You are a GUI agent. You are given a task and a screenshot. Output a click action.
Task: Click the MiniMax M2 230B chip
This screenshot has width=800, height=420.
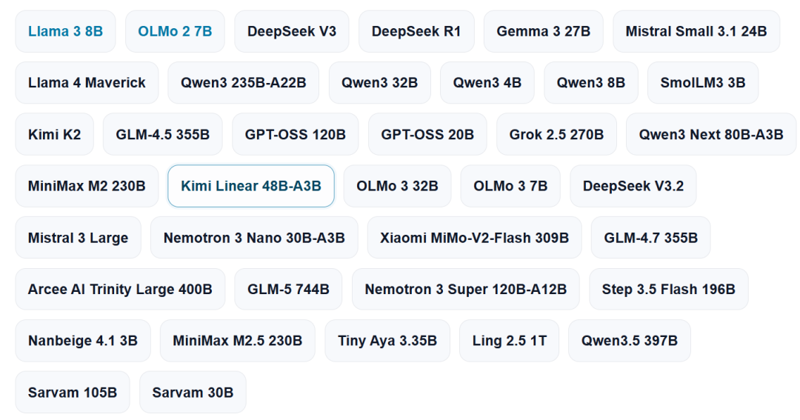(x=87, y=186)
